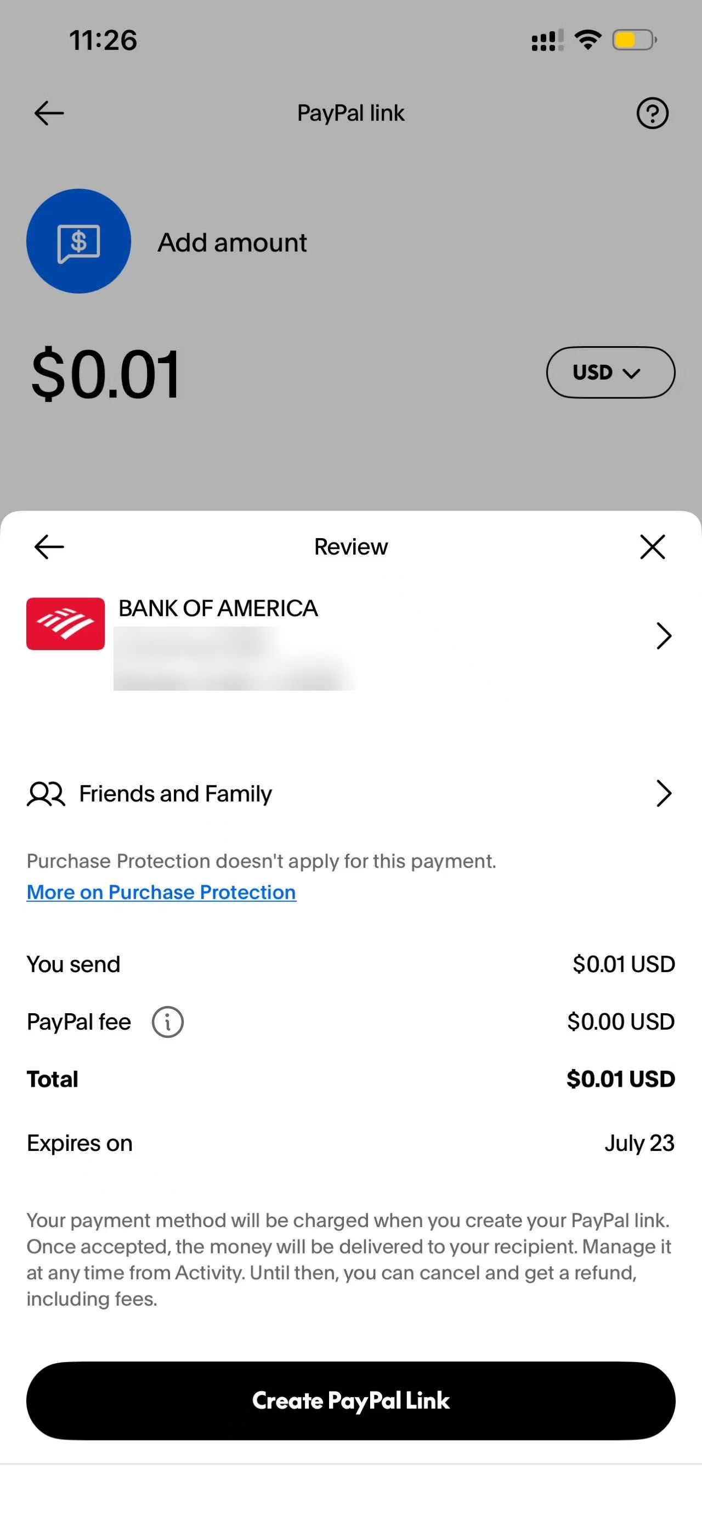Select the Friends and Family payment type row

click(x=350, y=794)
